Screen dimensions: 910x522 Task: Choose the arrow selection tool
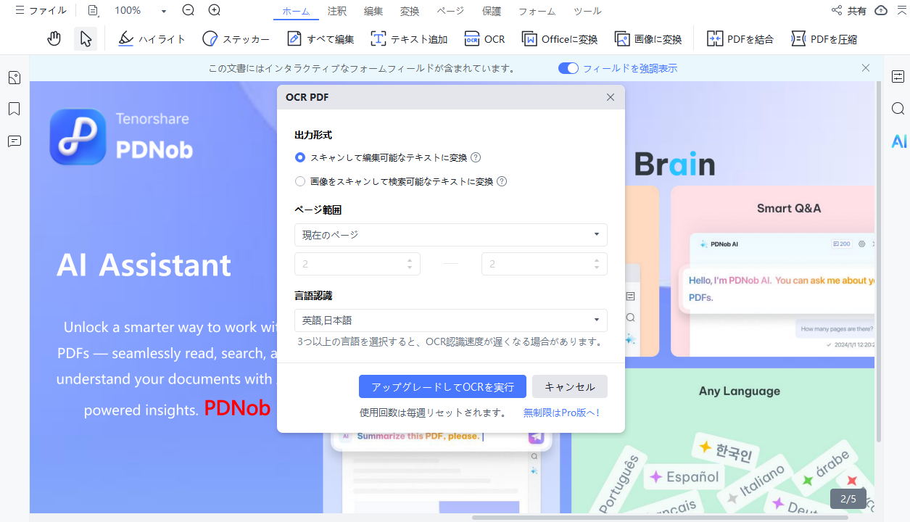pos(86,39)
